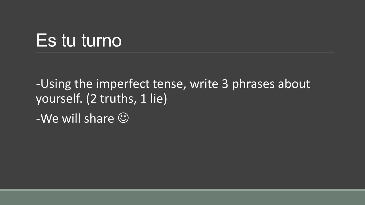Click the number "3" before "phrases"

pos(225,84)
